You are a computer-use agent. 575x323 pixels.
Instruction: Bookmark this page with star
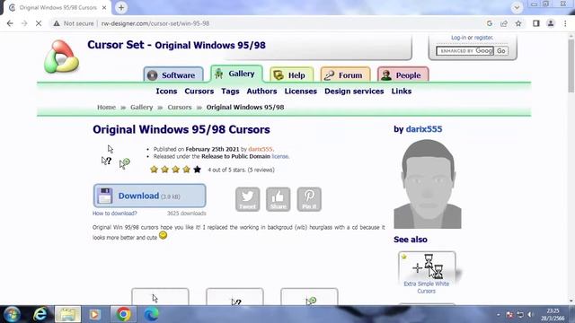(x=518, y=23)
